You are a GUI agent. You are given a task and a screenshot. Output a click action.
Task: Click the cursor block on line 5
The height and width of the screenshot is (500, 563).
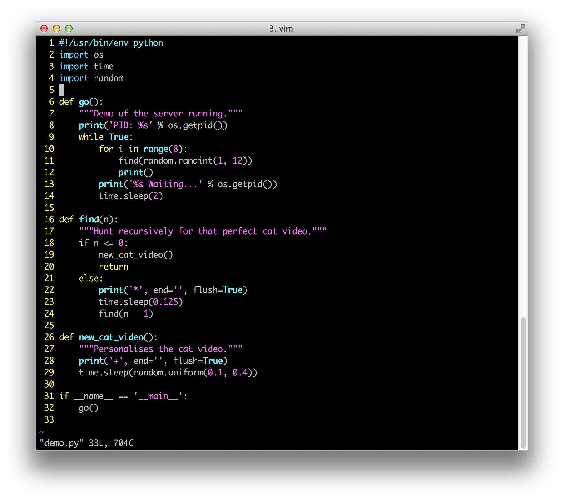(x=61, y=90)
